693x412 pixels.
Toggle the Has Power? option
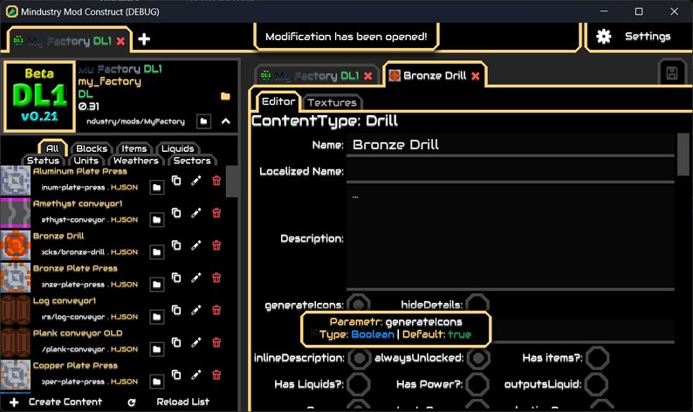(x=477, y=384)
